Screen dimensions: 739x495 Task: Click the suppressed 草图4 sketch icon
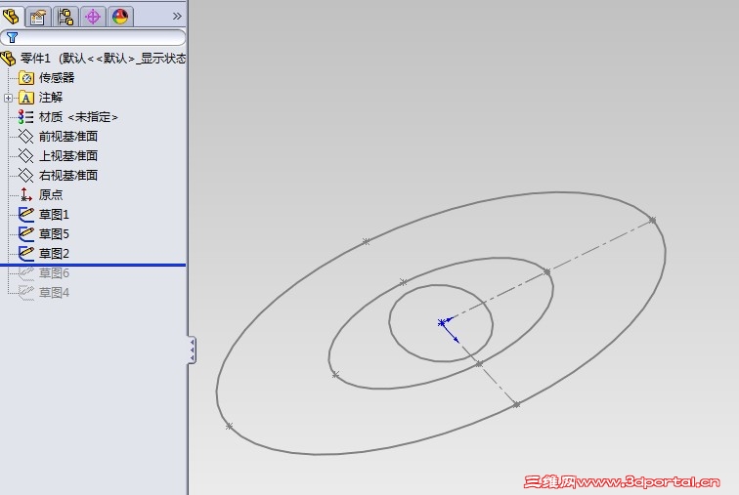(x=26, y=293)
